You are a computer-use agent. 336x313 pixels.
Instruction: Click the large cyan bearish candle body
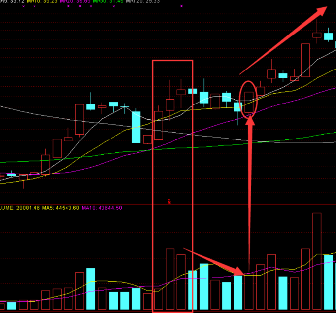[x=135, y=127]
